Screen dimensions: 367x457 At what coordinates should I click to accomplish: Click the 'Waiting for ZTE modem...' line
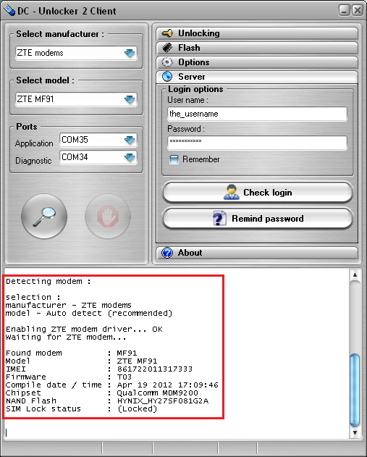pyautogui.click(x=66, y=337)
